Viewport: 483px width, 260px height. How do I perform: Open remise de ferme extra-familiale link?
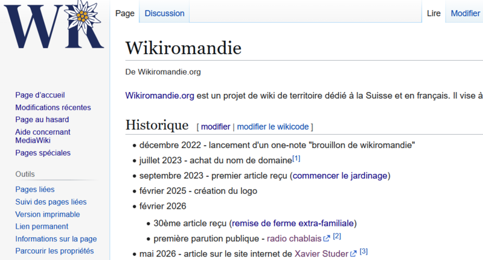pyautogui.click(x=293, y=223)
